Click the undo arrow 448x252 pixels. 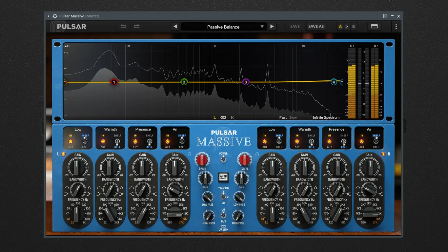[123, 27]
